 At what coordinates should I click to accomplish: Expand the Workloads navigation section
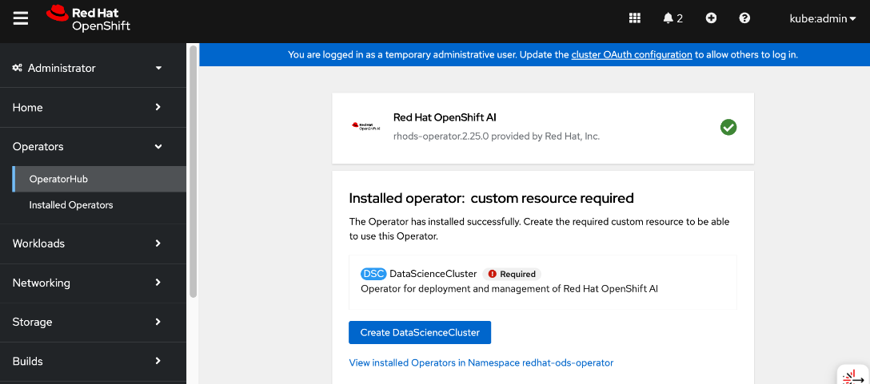[x=94, y=243]
